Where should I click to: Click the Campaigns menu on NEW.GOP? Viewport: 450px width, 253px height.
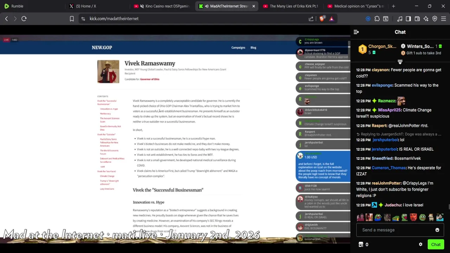click(x=238, y=47)
